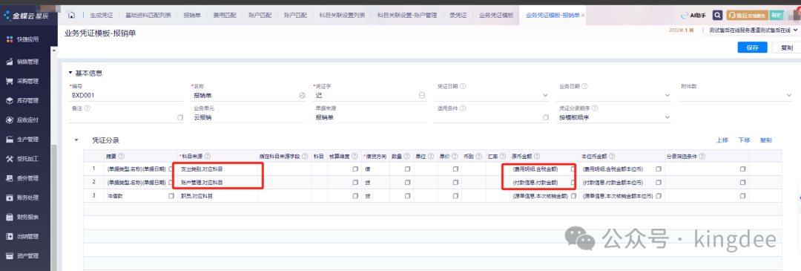This screenshot has height=271, width=801.
Task: Click the 保存 button
Action: tap(752, 48)
